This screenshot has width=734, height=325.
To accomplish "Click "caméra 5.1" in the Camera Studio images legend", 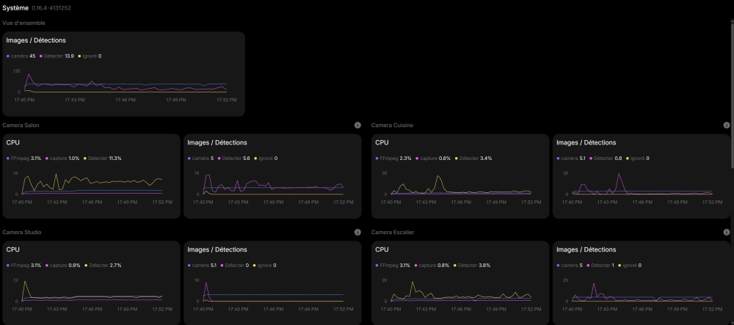I will coord(202,266).
